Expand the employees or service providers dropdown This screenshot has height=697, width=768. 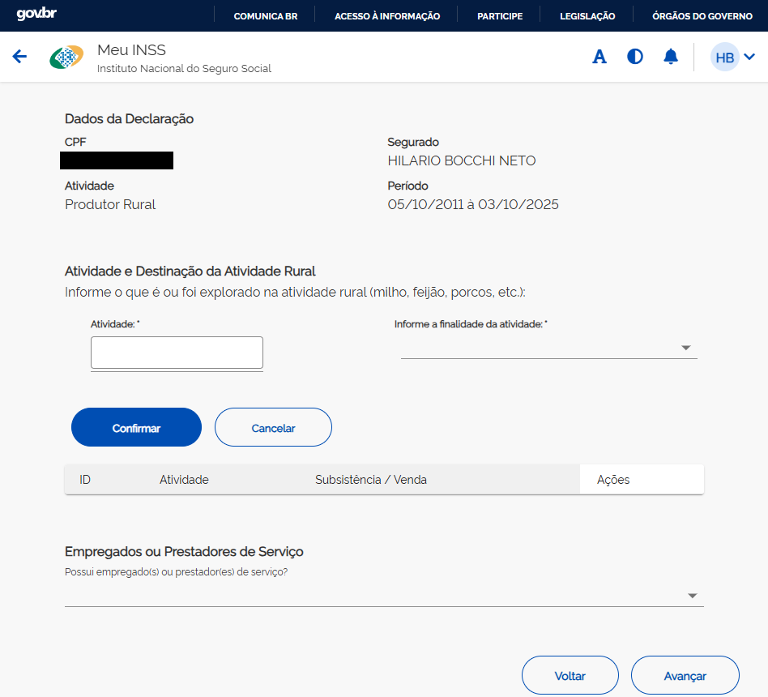[384, 596]
